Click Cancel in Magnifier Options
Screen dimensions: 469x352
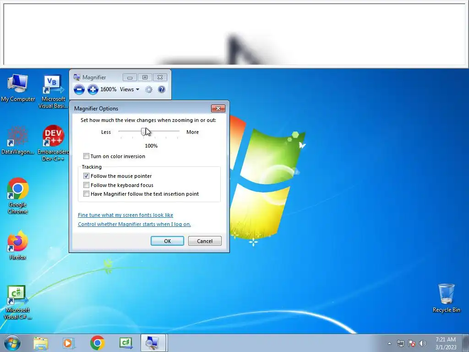tap(205, 241)
